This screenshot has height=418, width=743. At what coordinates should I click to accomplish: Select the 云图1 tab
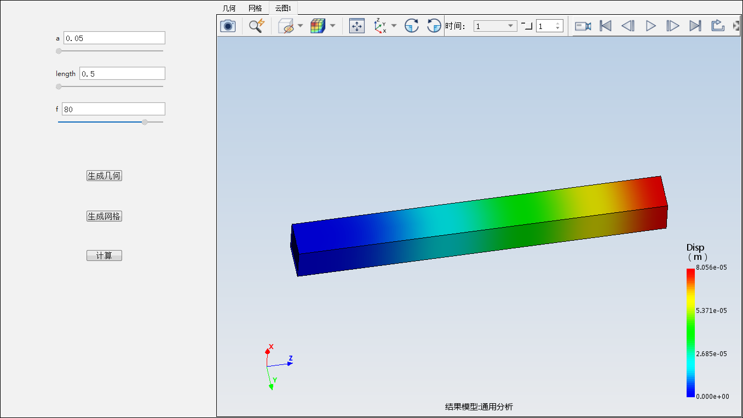(x=283, y=8)
